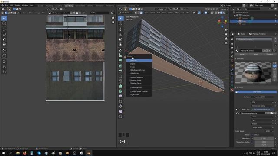Switch to solid viewport shading
This screenshot has width=278, height=156.
pos(218,13)
